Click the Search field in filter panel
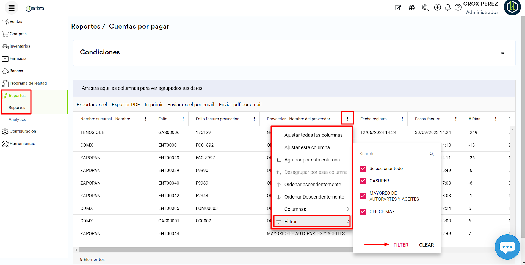 coord(394,154)
